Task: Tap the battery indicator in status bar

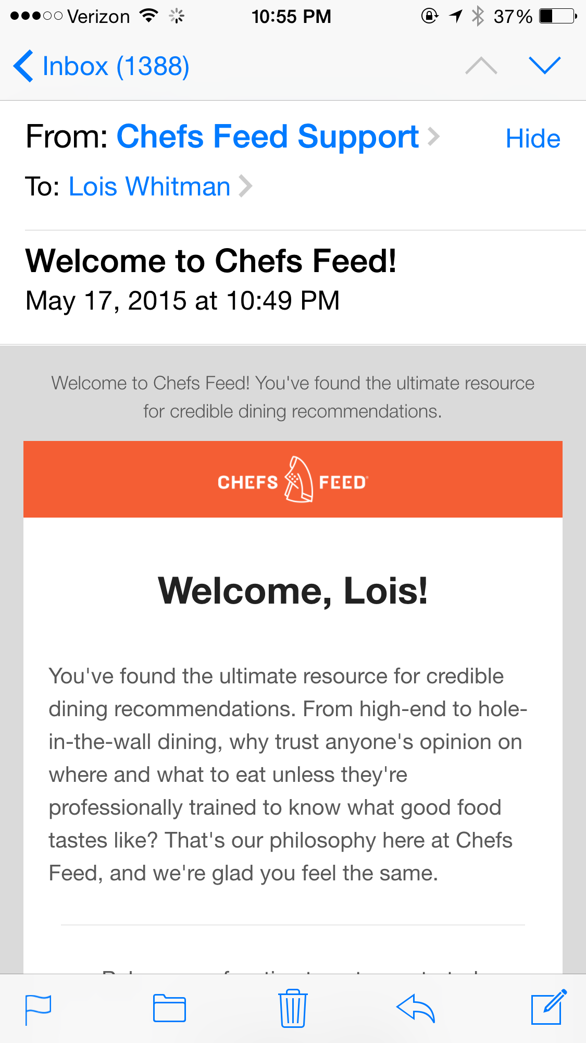Action: point(557,16)
